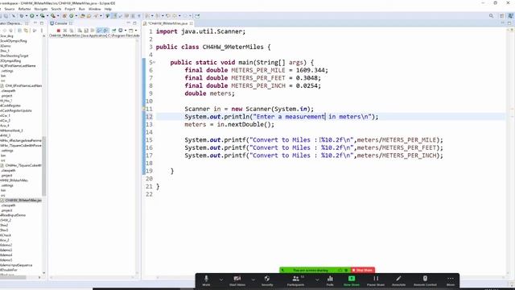The height and width of the screenshot is (290, 515).
Task: Click line 6 METERS_PER_MILE declaration
Action: coord(256,70)
